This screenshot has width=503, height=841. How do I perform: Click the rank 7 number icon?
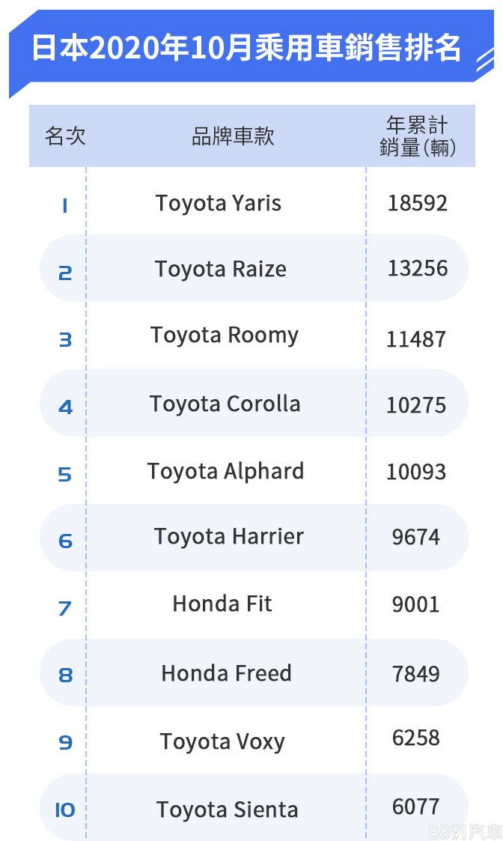tap(65, 608)
